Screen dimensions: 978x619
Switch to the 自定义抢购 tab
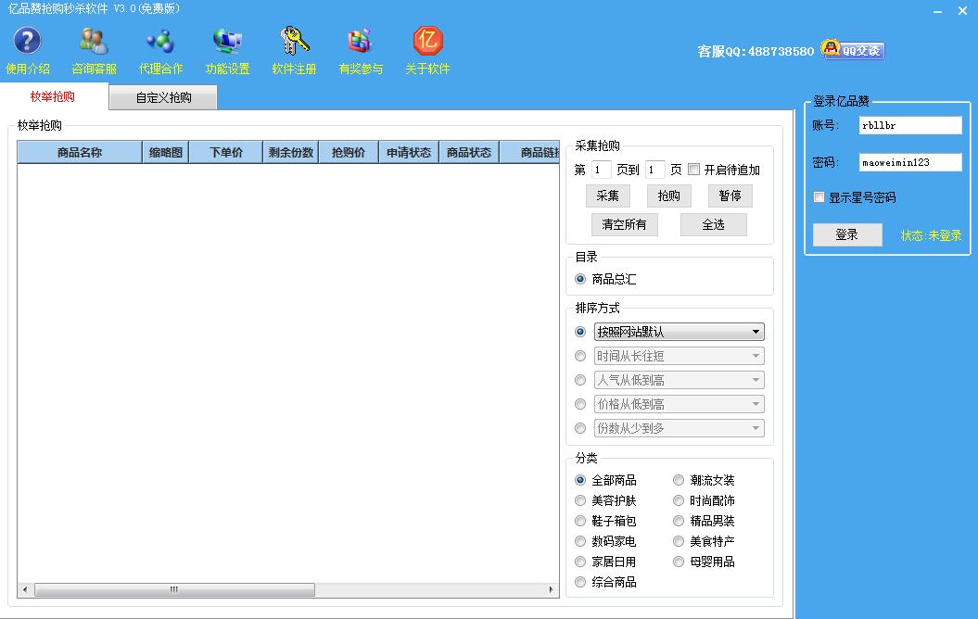pos(163,97)
